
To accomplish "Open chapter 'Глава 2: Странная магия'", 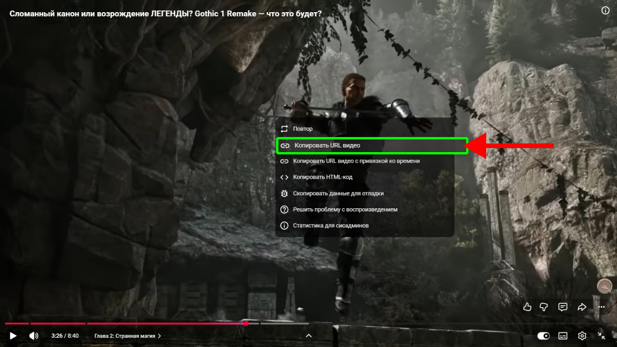I will coord(127,335).
